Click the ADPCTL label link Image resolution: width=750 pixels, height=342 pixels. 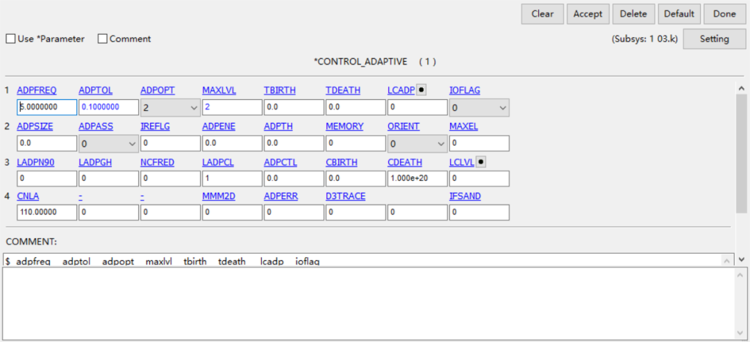[x=281, y=162]
